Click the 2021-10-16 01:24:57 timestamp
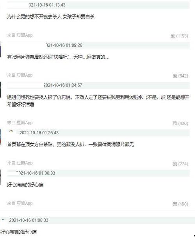195x238 pixels. (x=63, y=85)
